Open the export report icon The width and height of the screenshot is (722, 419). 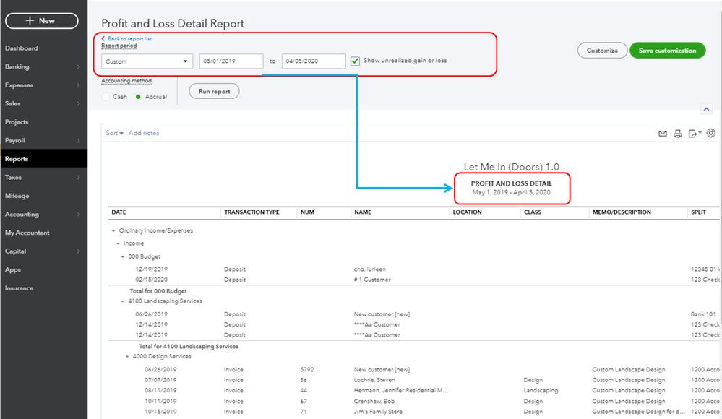(x=694, y=134)
